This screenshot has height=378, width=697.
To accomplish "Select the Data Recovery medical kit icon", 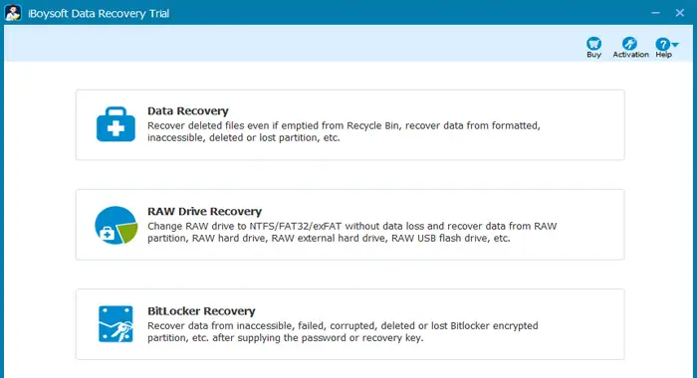I will click(116, 124).
